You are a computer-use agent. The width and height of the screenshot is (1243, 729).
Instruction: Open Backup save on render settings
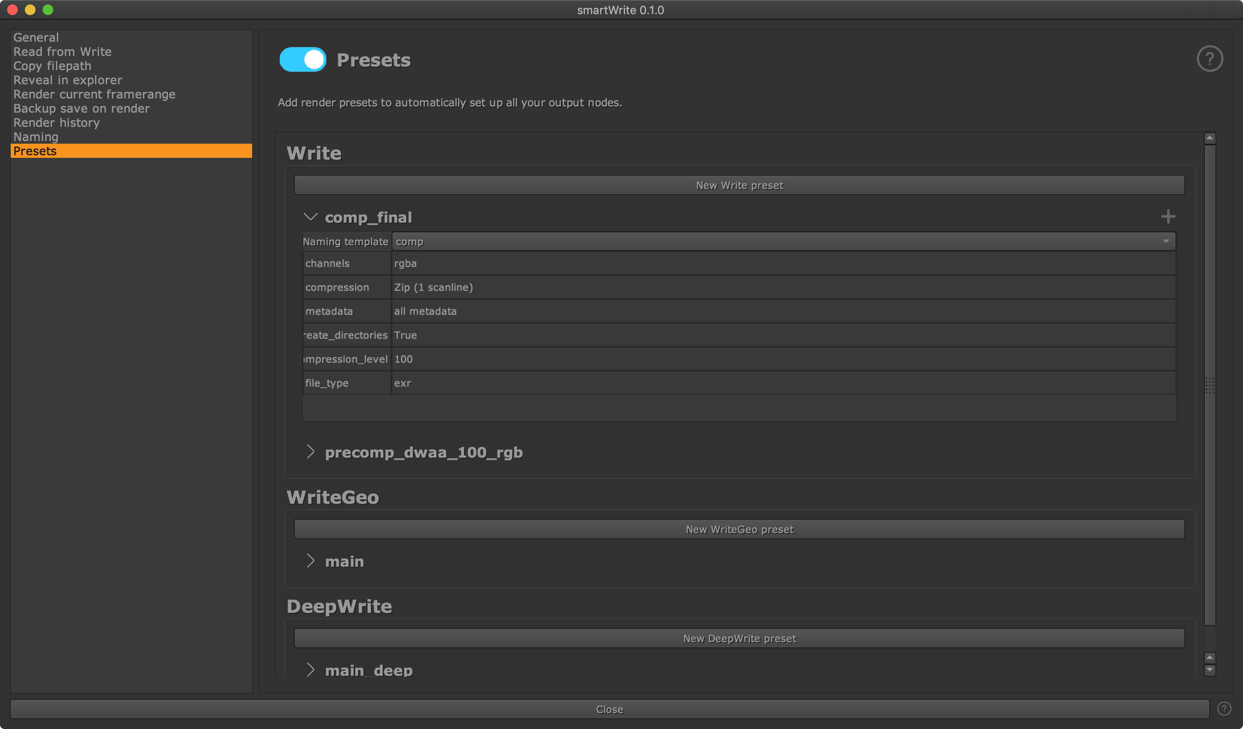81,108
